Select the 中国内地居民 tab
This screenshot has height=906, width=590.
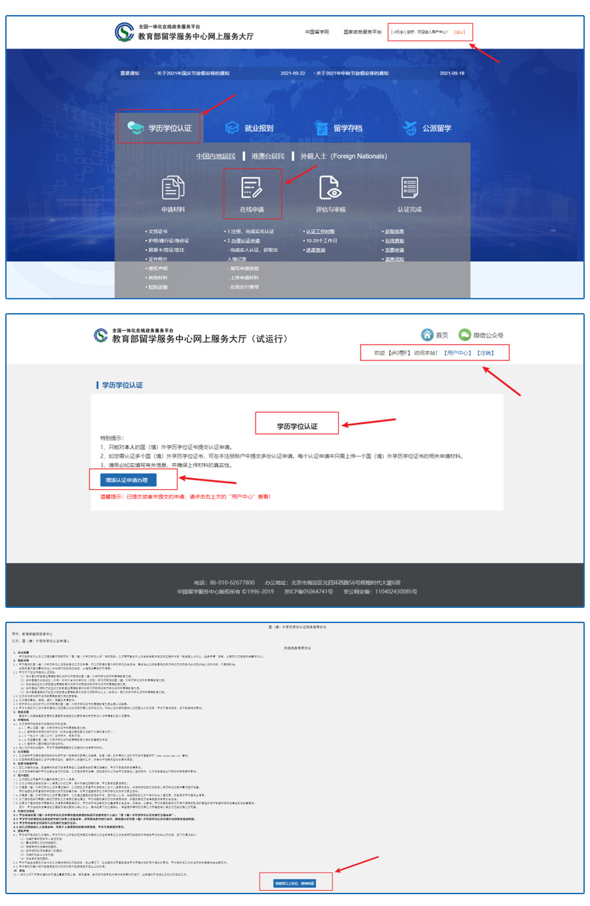[216, 156]
